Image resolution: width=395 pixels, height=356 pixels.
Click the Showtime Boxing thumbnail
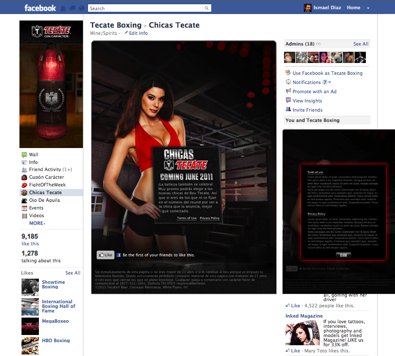point(30,287)
